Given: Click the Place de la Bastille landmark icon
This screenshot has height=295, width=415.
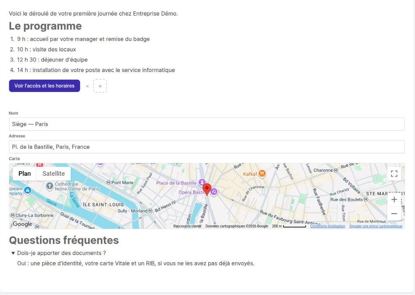Looking at the screenshot, I should pyautogui.click(x=202, y=182).
